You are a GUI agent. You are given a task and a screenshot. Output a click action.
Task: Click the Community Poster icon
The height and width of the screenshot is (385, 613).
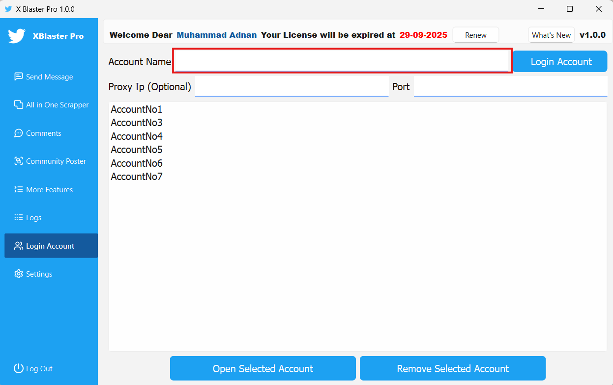pos(19,161)
